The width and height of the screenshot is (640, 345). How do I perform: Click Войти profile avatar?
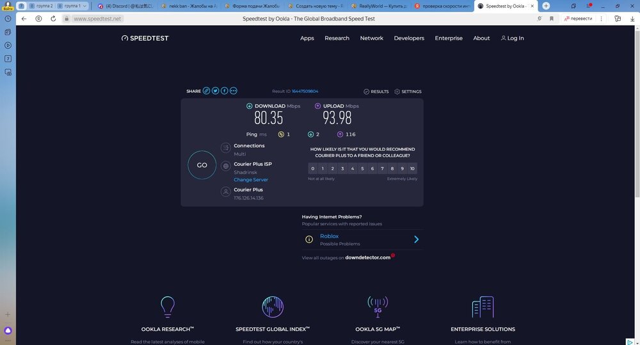pos(8,6)
